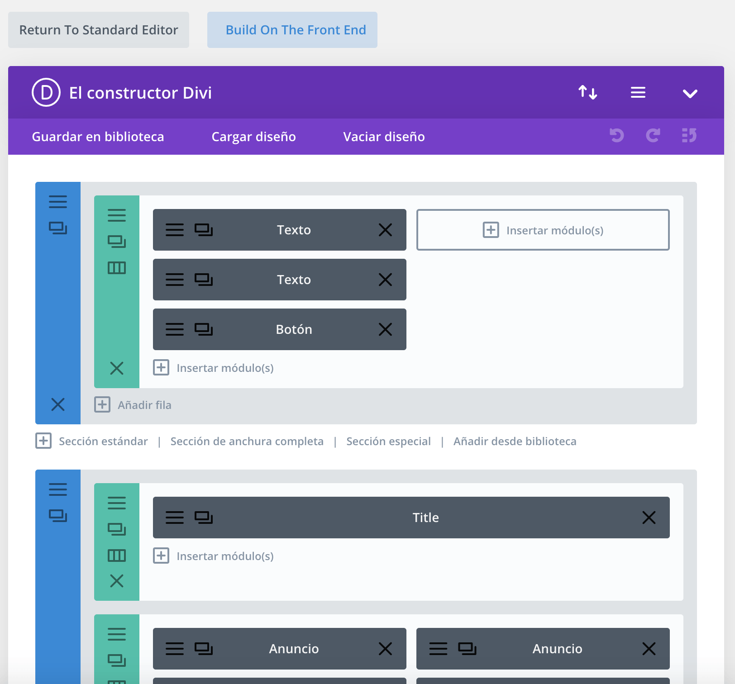
Task: Open the history states icon
Action: [x=689, y=135]
